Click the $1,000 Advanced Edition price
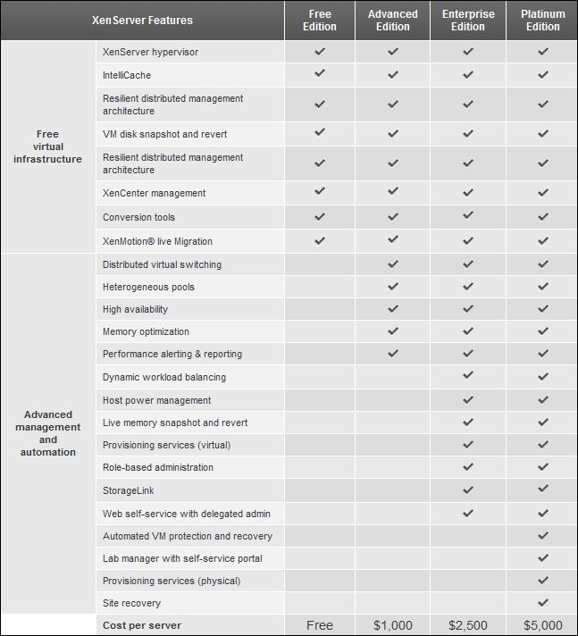This screenshot has height=636, width=578. click(x=392, y=625)
